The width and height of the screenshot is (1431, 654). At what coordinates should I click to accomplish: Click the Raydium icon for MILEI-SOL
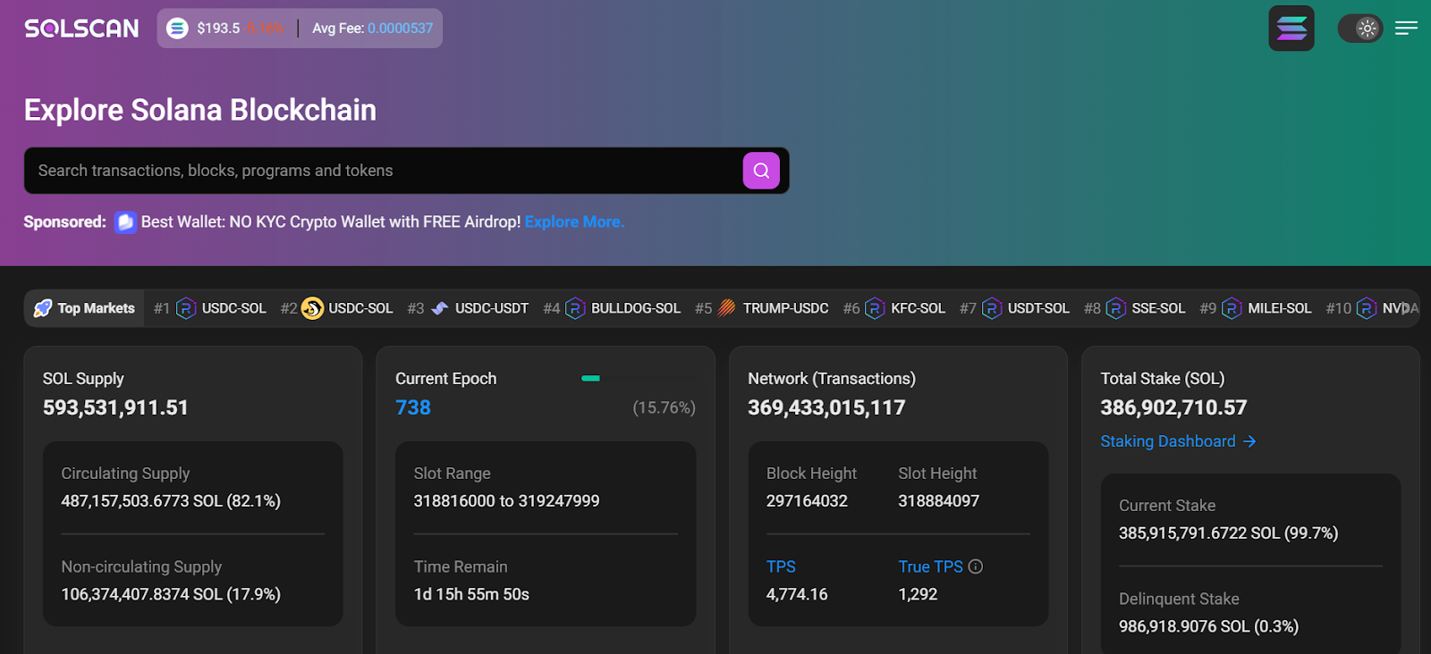pyautogui.click(x=1232, y=308)
